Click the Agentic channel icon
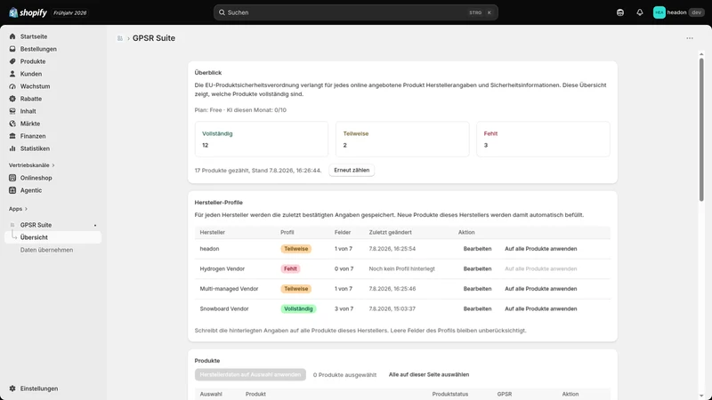 tap(12, 190)
